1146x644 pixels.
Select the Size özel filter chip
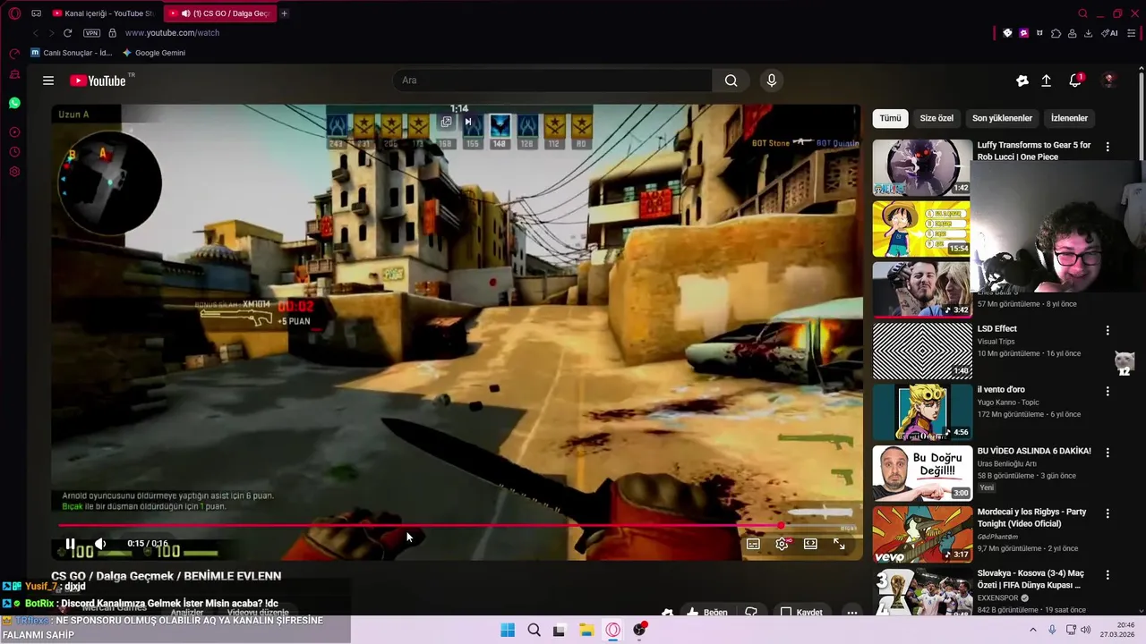(936, 118)
